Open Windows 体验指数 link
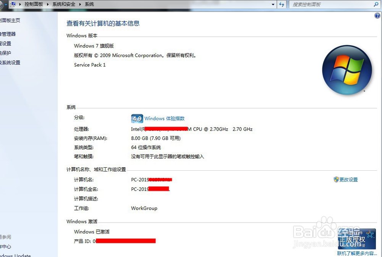The width and height of the screenshot is (382, 257). pos(164,118)
